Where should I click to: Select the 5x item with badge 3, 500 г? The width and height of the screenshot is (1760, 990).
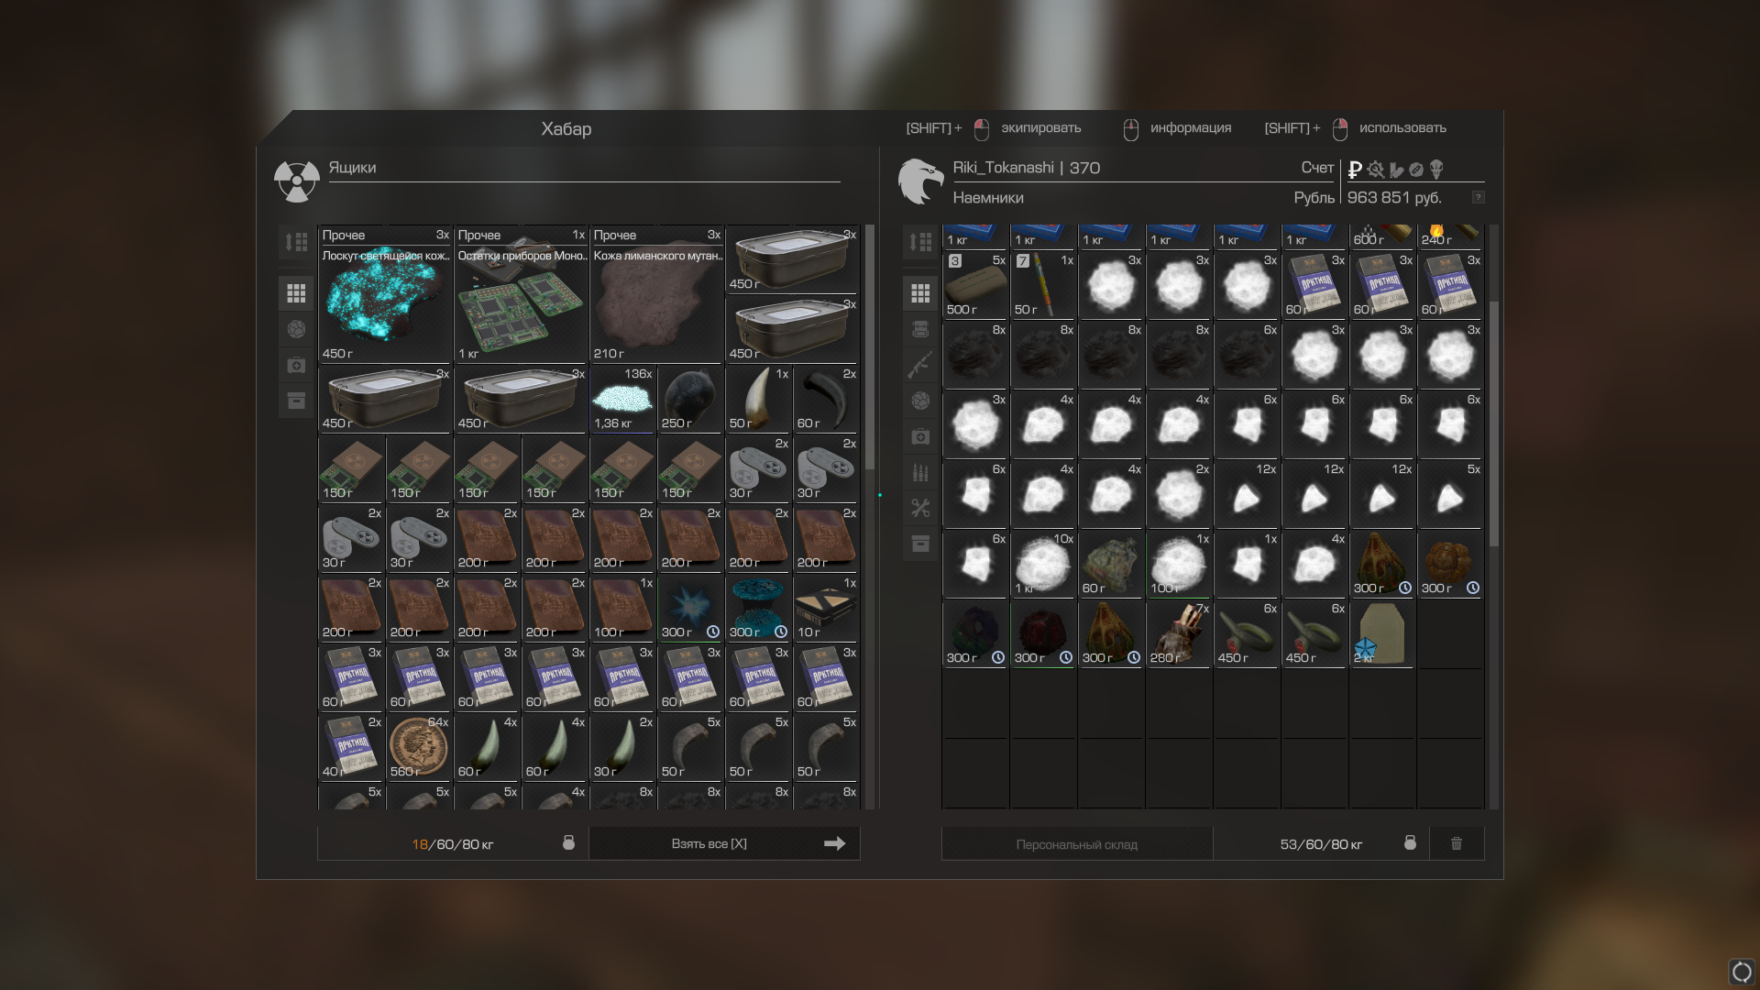976,285
